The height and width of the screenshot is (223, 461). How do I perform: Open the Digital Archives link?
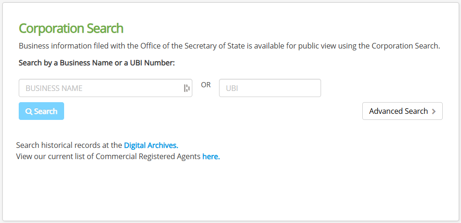(151, 146)
